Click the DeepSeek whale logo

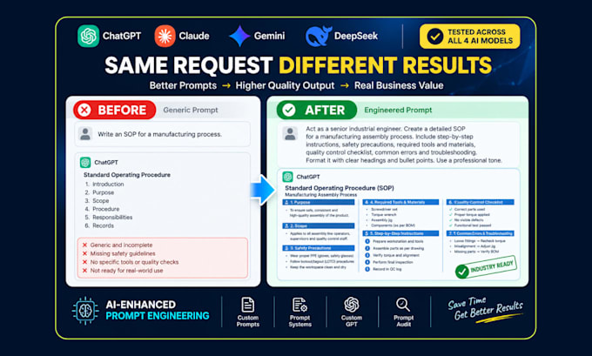319,37
